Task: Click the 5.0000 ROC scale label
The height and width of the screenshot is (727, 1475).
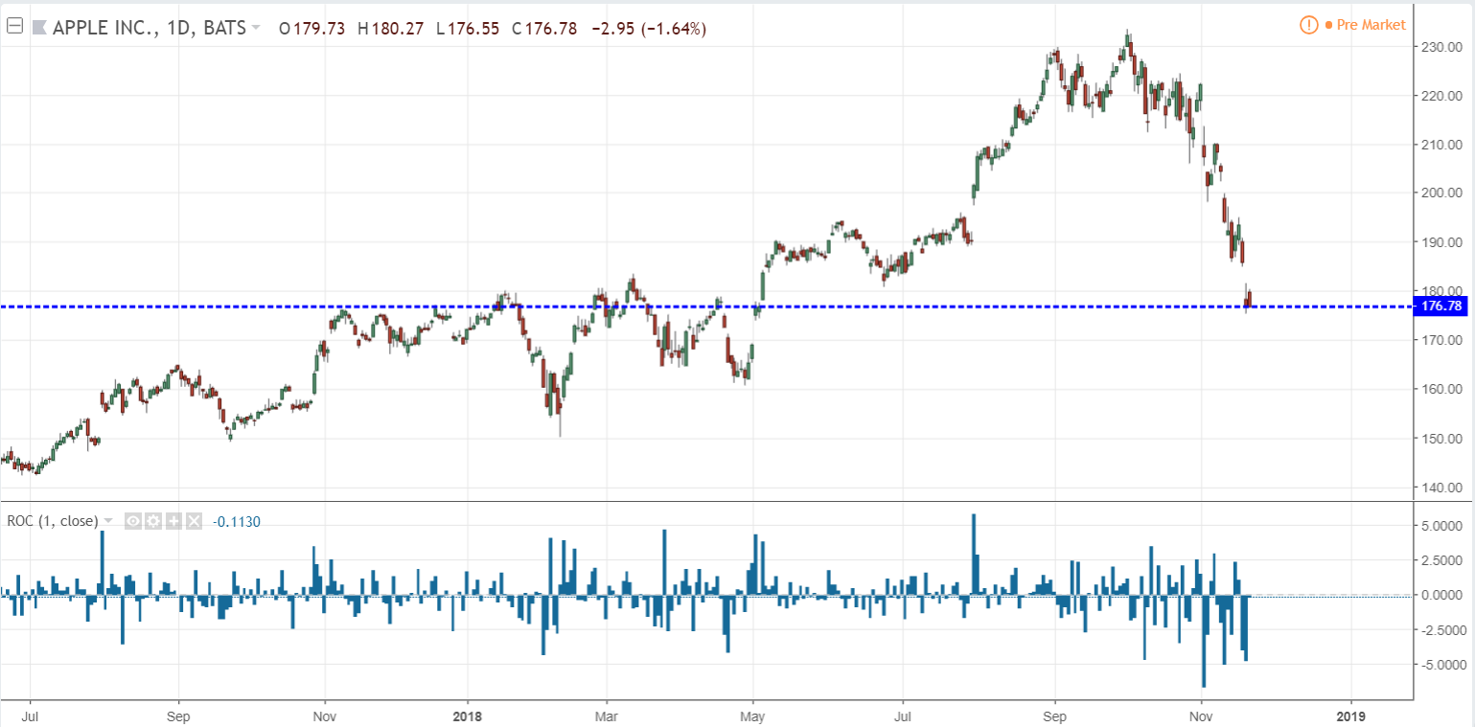Action: click(1444, 526)
